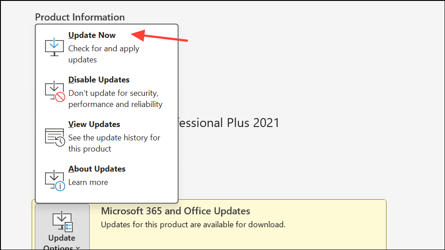
Task: Click the Update Options button icon
Action: pos(62,221)
